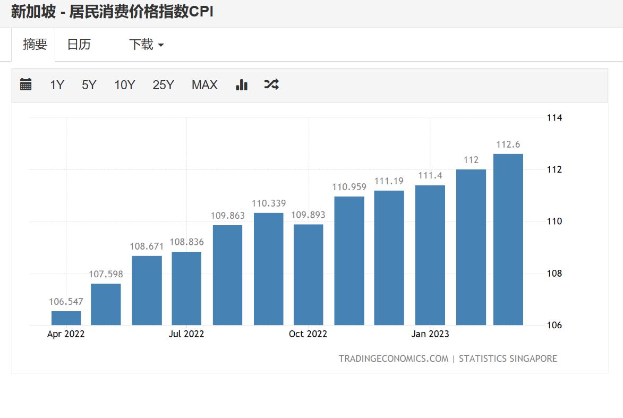Viewport: 623px width, 418px height.
Task: Click the bar labeled 108.836
Action: coord(186,288)
